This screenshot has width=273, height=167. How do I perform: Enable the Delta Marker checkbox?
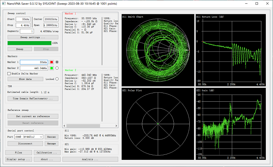9,73
